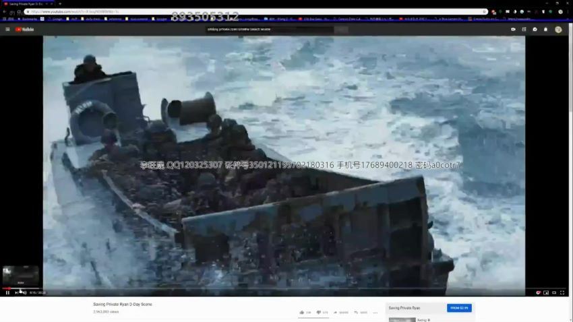The image size is (573, 322).
Task: Open the create video camera icon
Action: pyautogui.click(x=514, y=30)
